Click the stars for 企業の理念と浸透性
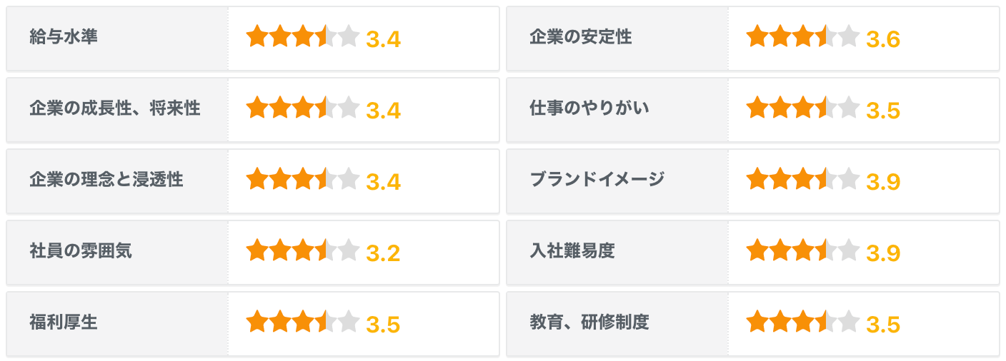This screenshot has width=1006, height=361. (x=302, y=179)
